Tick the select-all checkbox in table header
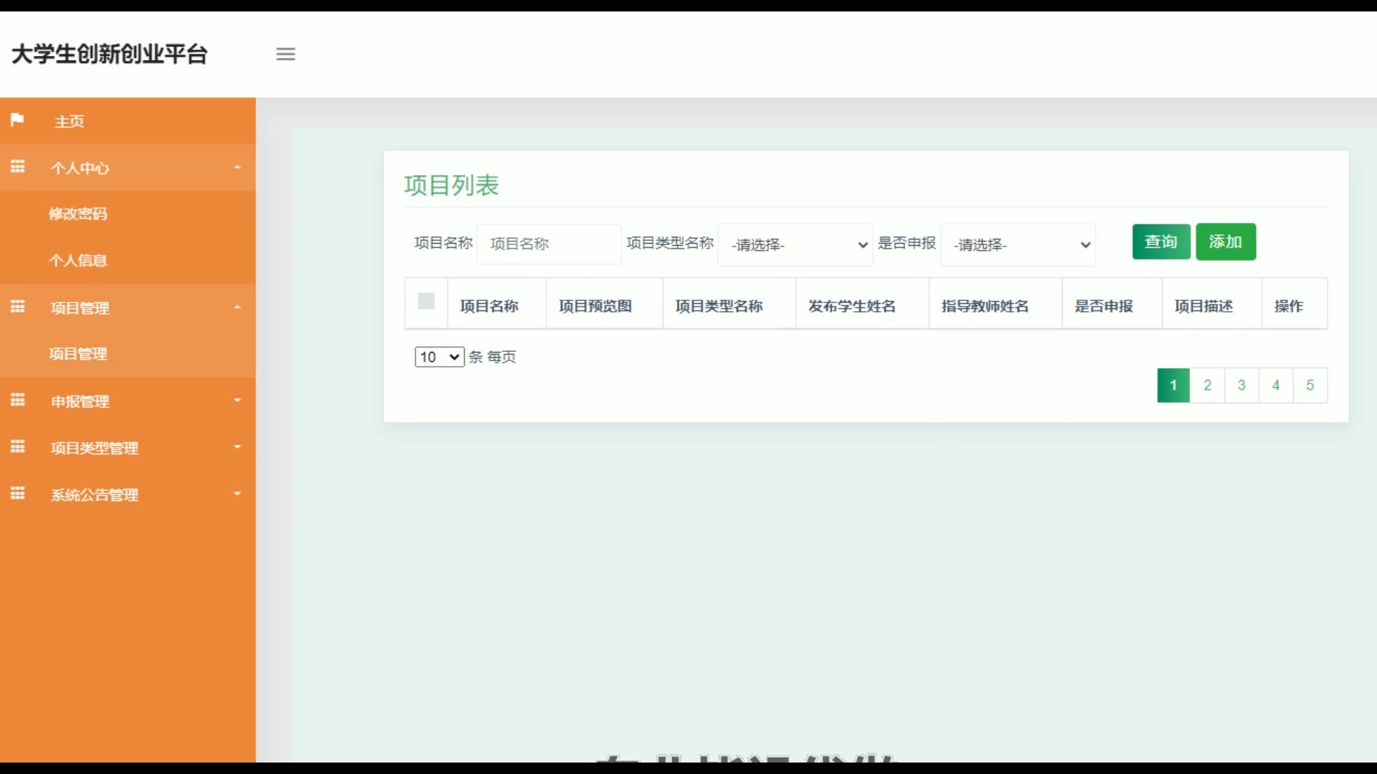This screenshot has width=1377, height=774. 426,301
